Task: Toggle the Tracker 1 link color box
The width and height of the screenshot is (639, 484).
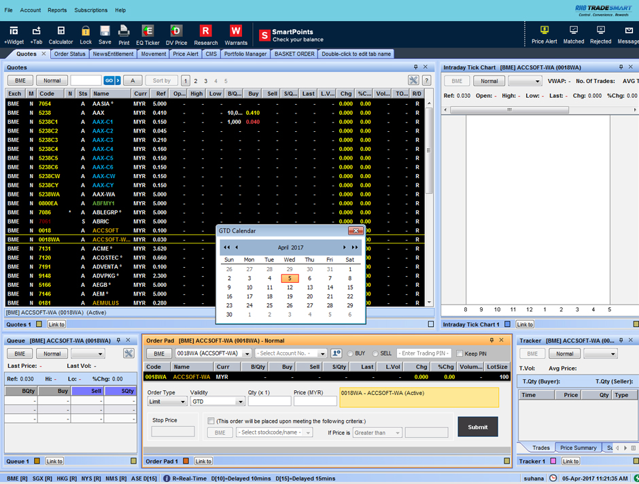Action: click(x=553, y=461)
